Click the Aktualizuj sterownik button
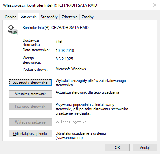160x154 pixels. click(x=30, y=94)
